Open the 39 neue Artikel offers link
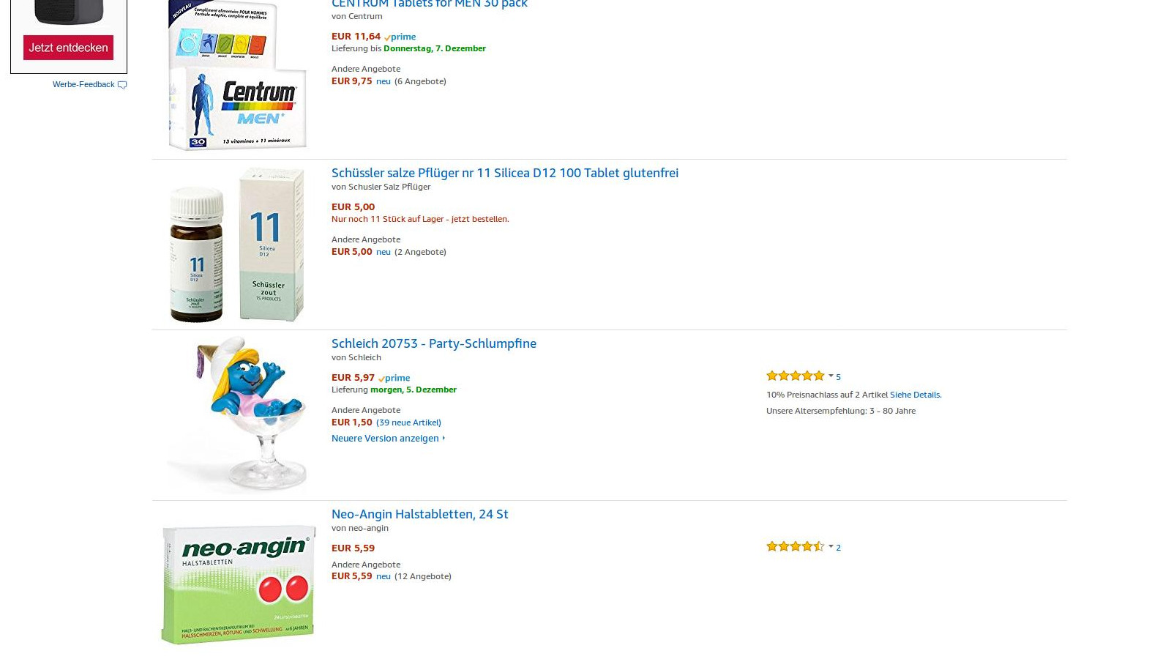1171x659 pixels. tap(408, 422)
